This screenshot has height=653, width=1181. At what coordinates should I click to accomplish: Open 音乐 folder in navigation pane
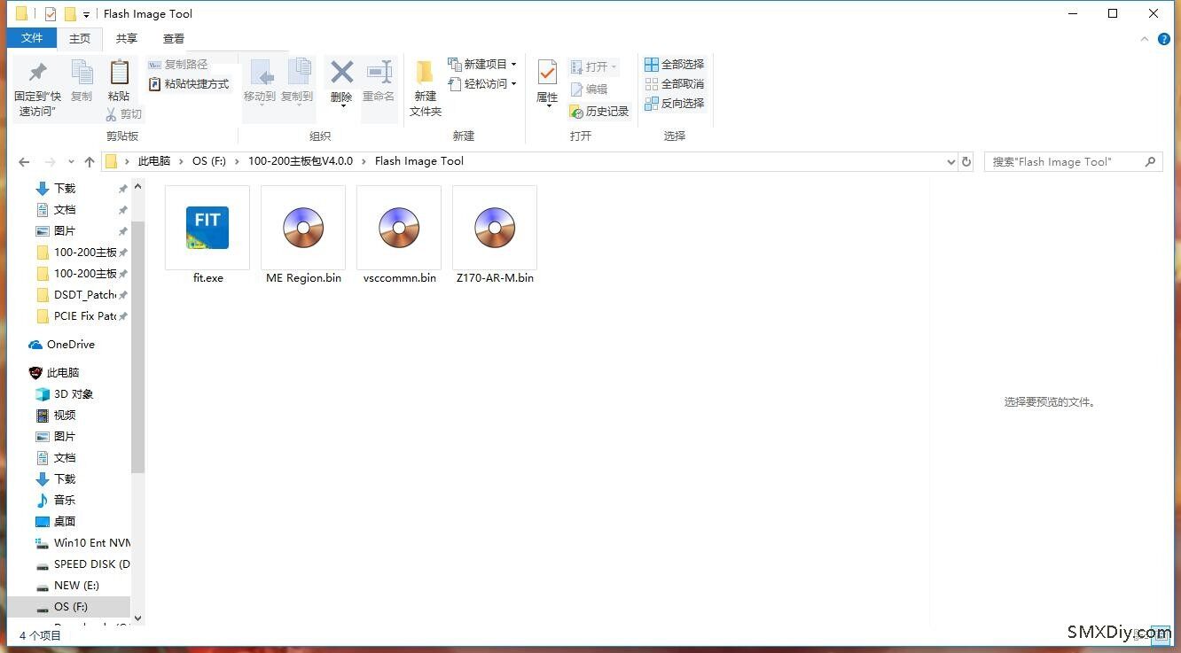pos(64,500)
